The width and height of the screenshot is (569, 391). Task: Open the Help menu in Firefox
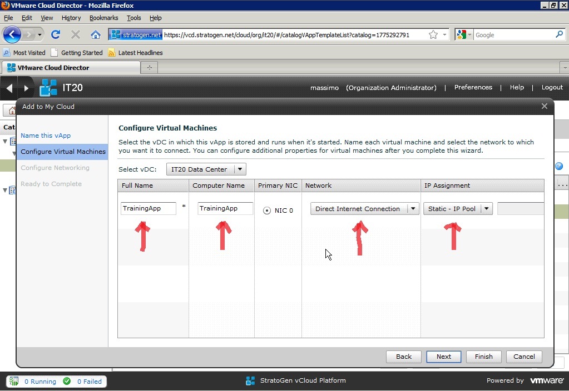(156, 18)
